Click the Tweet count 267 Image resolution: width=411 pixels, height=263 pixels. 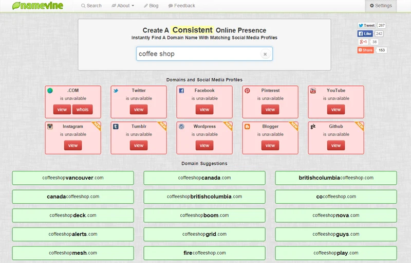click(381, 25)
